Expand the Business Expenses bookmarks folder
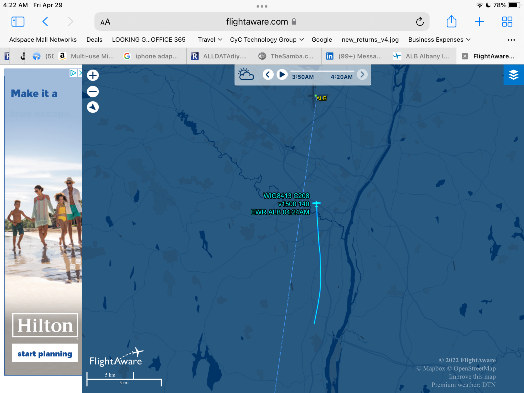524x393 pixels. point(439,40)
